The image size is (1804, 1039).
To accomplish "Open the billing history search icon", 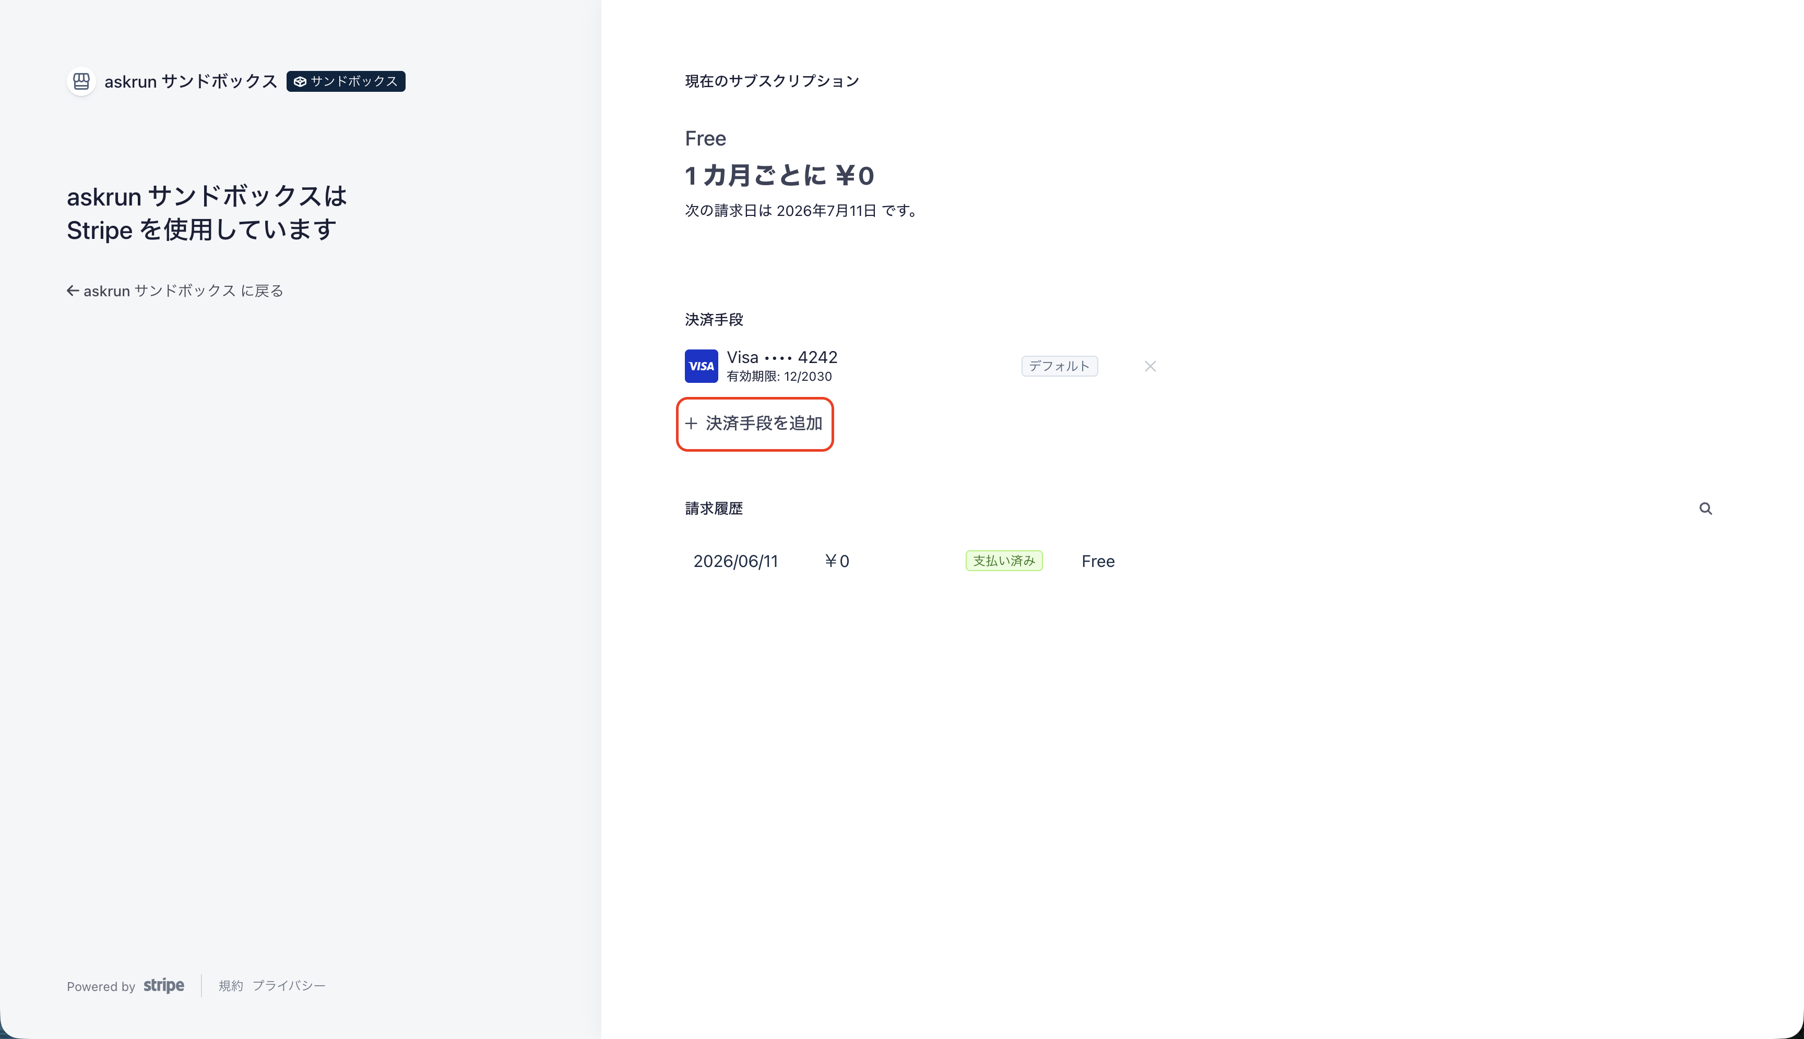I will (x=1705, y=509).
